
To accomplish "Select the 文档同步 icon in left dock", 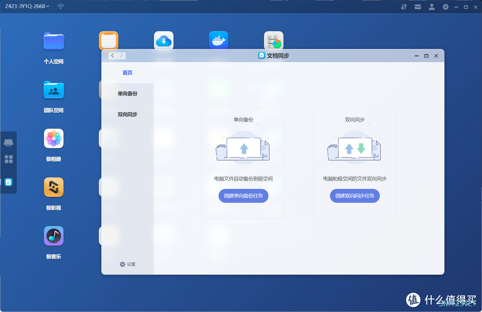I will (x=8, y=182).
